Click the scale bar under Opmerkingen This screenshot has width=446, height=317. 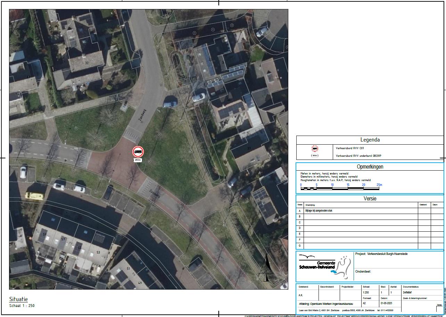coord(341,188)
